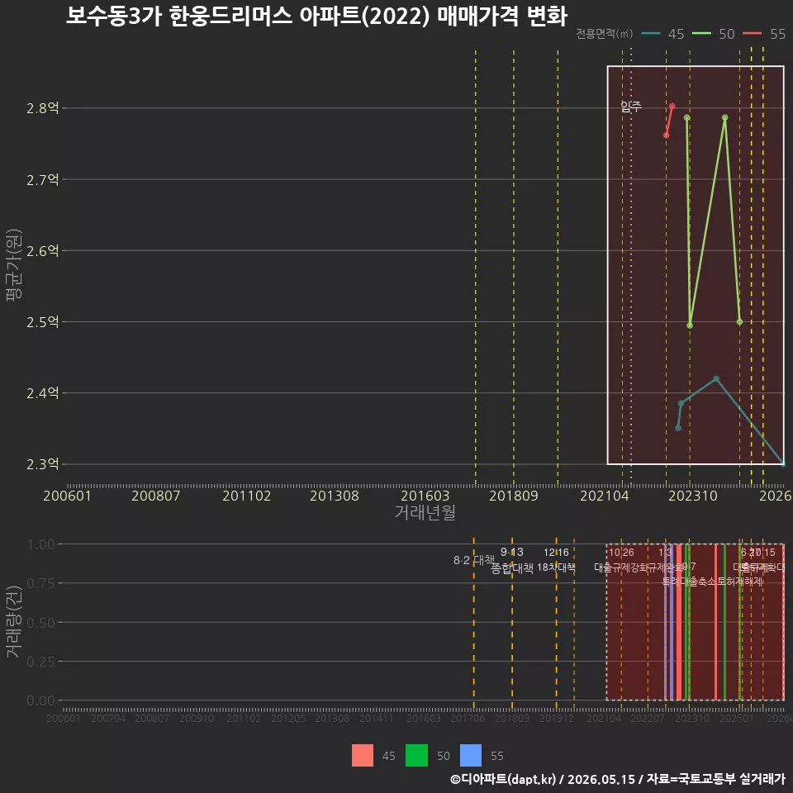Click the 2.6억 y-axis label
Image resolution: width=793 pixels, height=793 pixels.
point(42,251)
